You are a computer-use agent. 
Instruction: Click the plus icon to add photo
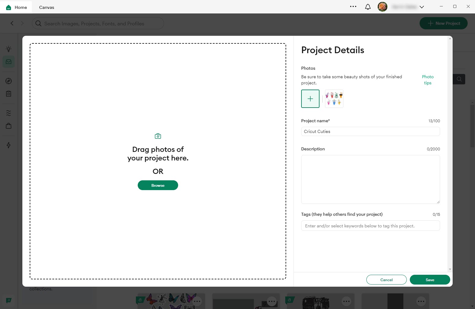click(x=310, y=99)
